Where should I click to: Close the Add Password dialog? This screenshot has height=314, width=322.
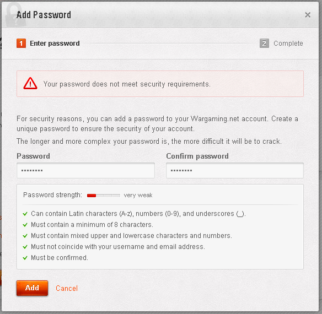point(308,15)
